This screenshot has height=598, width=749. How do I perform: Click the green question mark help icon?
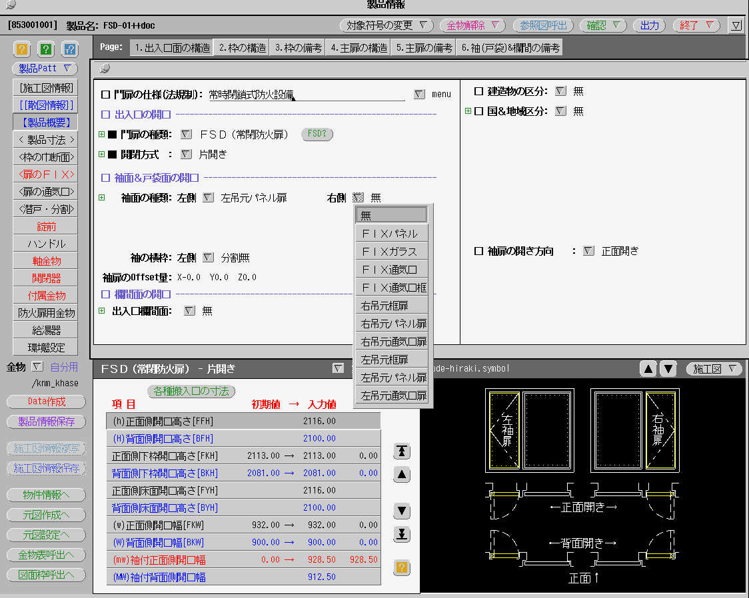(46, 49)
